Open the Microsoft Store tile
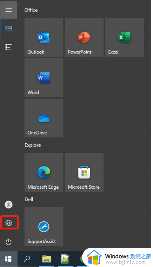The image size is (153, 267). [x=84, y=172]
